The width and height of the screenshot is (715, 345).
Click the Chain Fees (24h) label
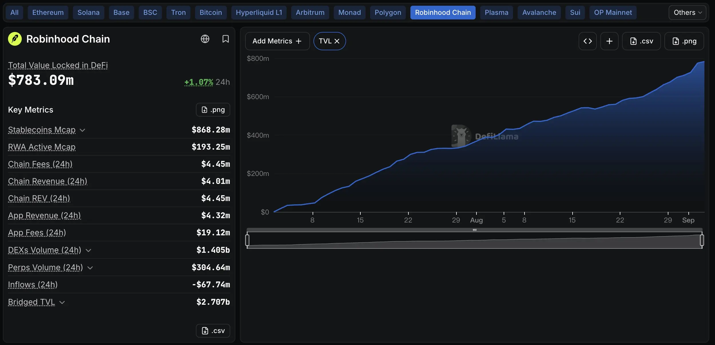[40, 164]
